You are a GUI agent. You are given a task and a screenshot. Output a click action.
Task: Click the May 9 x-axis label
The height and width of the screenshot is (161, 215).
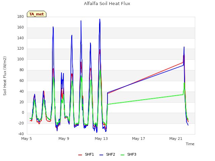pyautogui.click(x=64, y=139)
